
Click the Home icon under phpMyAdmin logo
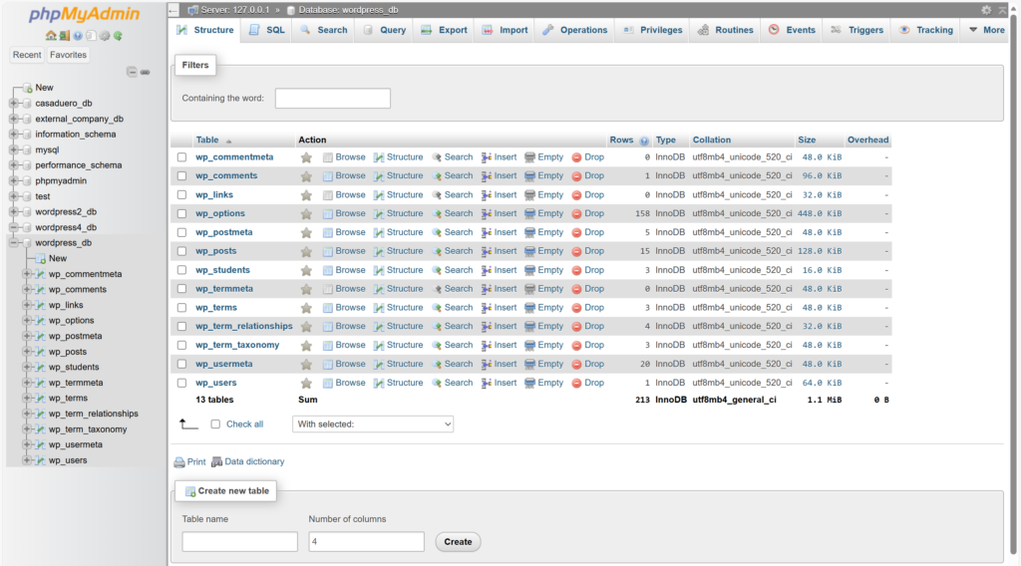click(51, 36)
